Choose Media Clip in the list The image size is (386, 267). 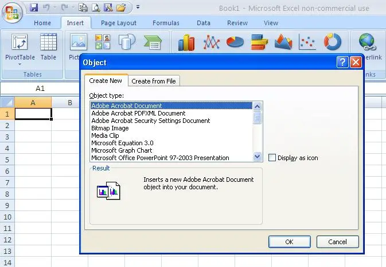click(x=171, y=136)
